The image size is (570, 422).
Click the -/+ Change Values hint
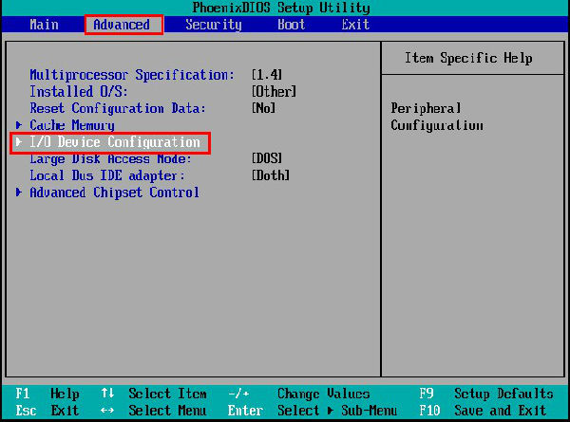click(x=299, y=394)
